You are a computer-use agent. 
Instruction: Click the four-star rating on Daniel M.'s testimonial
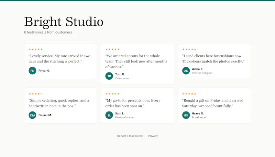tap(36, 94)
